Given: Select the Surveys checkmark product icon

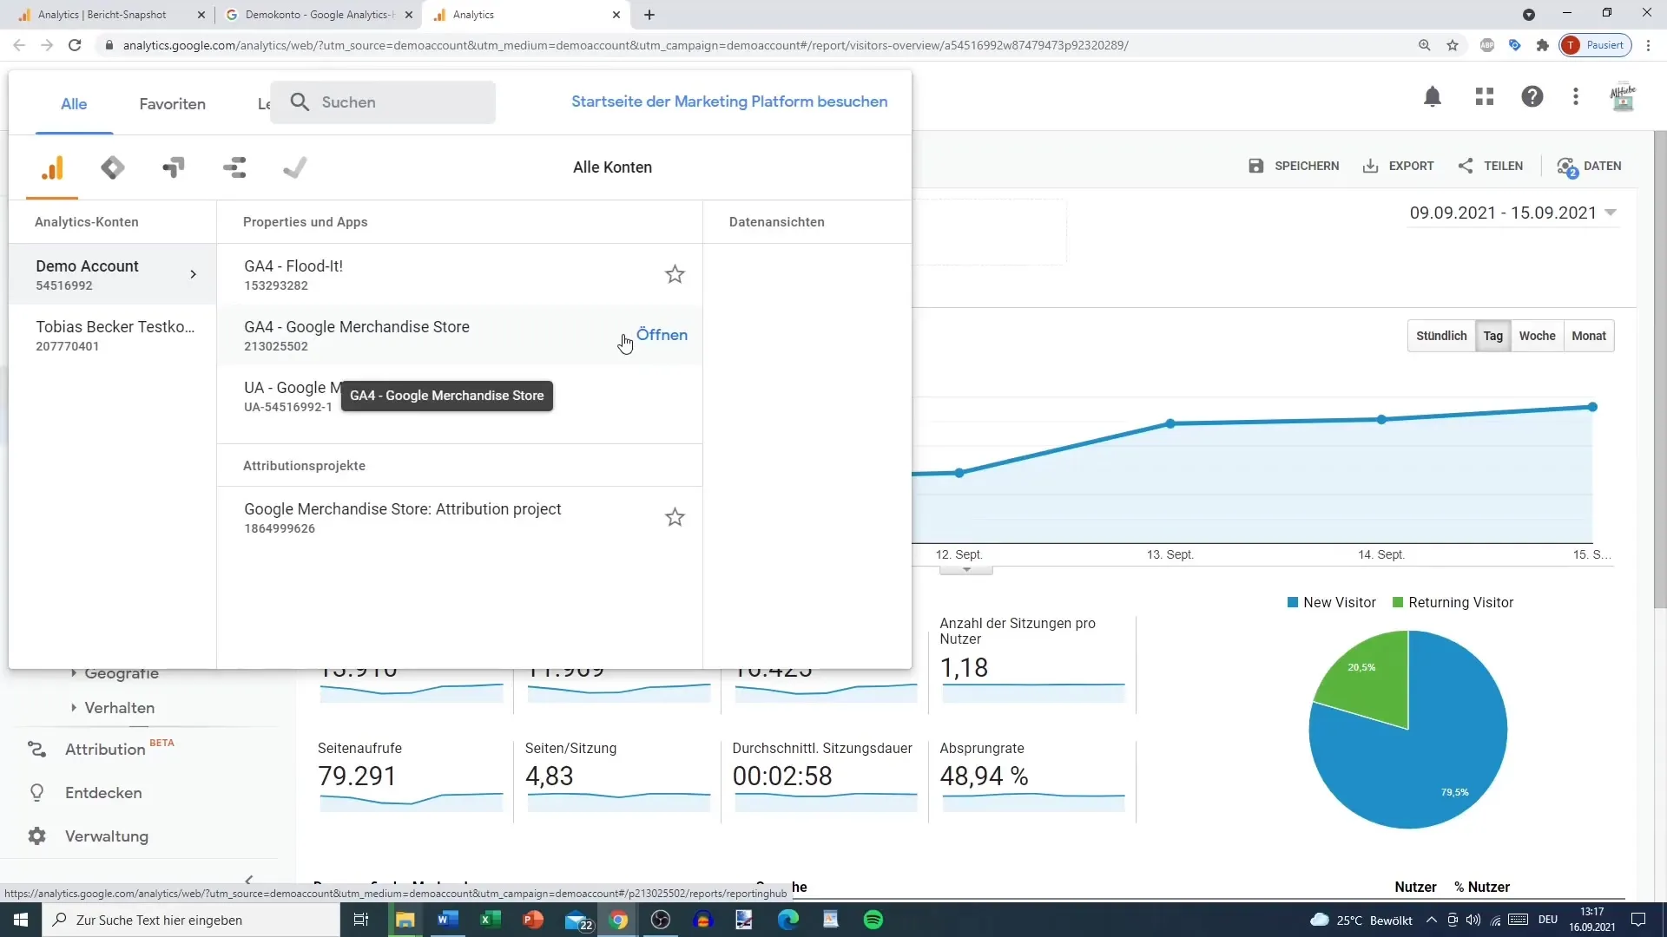Looking at the screenshot, I should 295,167.
